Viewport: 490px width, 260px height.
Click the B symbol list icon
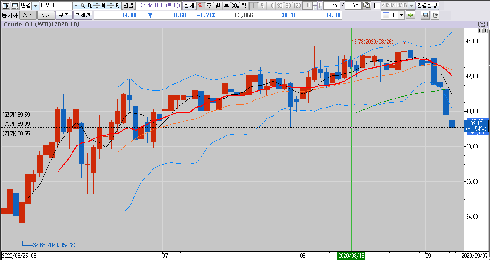point(90,5)
